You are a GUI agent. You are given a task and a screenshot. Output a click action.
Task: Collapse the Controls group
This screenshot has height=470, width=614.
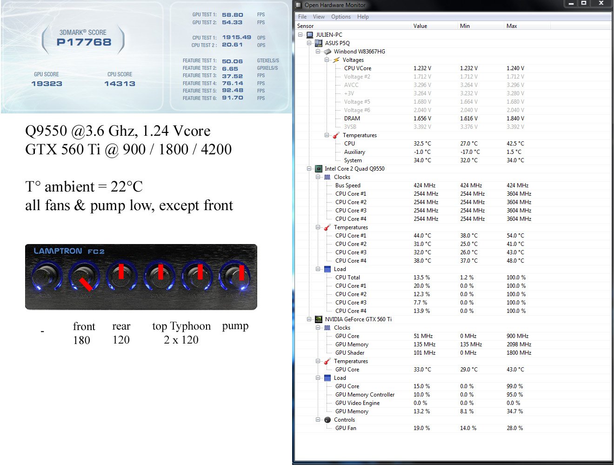tap(318, 420)
